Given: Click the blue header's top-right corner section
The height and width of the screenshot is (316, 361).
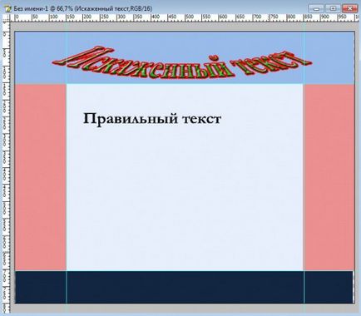Looking at the screenshot, I should [329, 57].
